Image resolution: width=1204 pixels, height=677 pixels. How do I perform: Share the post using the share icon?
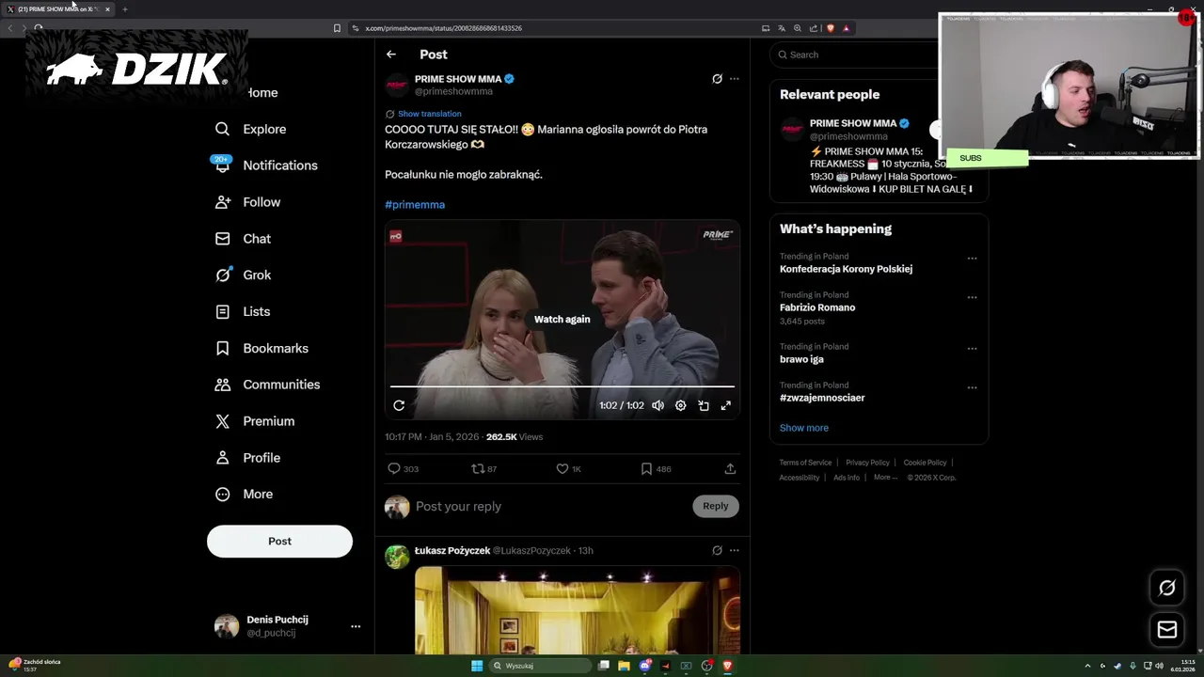click(730, 468)
